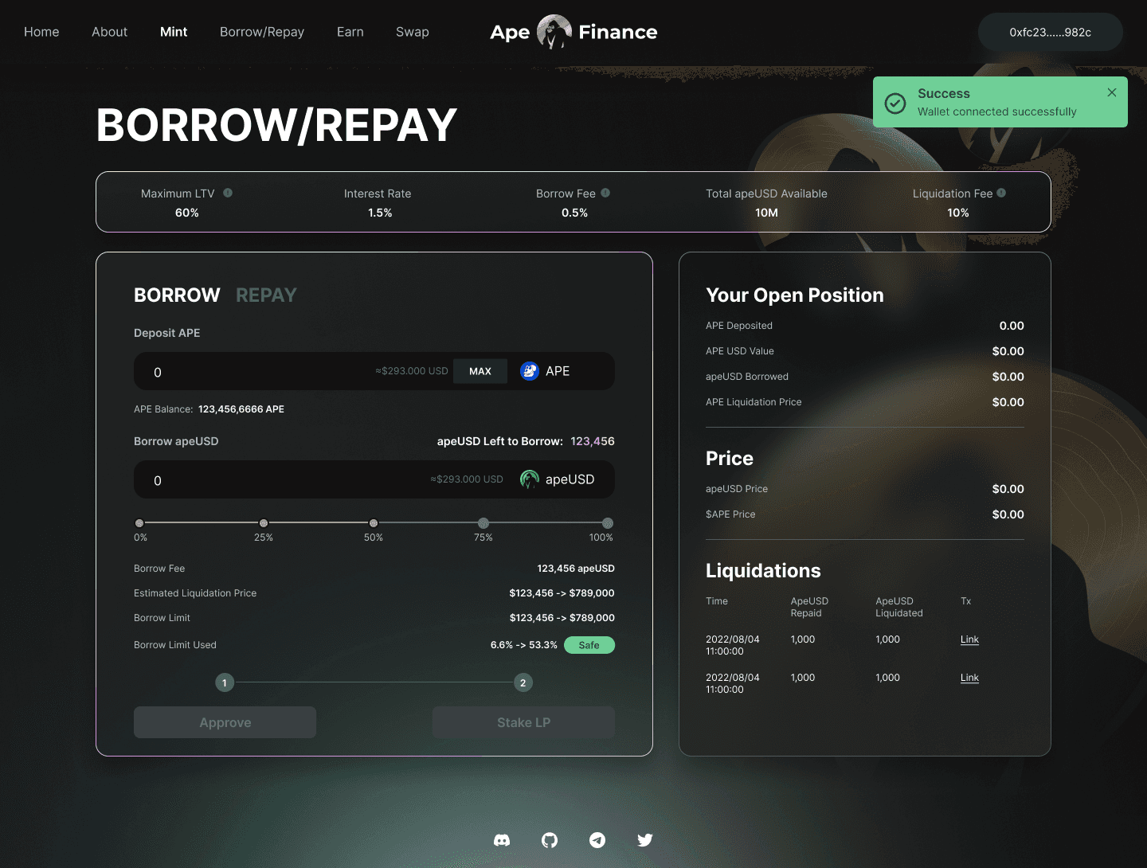Click the Maximum LTV info icon

pos(228,193)
